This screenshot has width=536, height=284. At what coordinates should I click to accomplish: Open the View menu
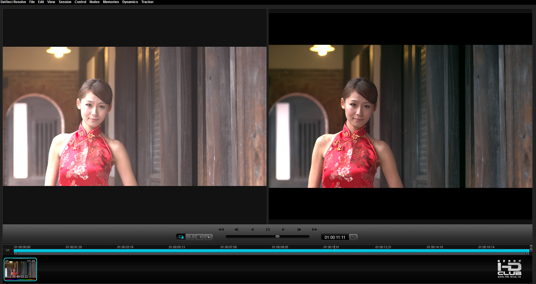pyautogui.click(x=51, y=2)
